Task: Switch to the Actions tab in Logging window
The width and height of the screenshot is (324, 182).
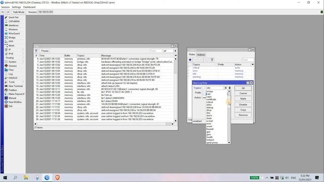Action: (x=201, y=55)
